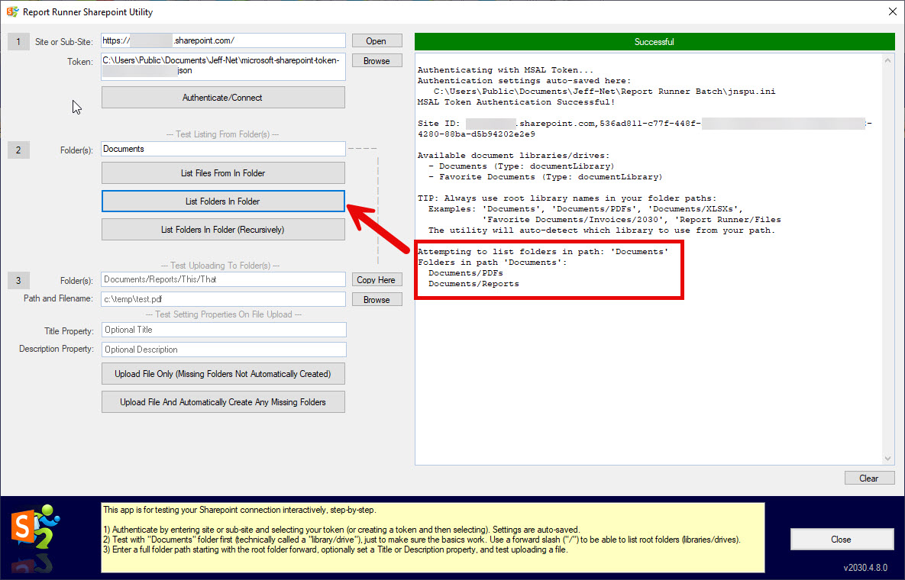Click the Folder(s) field containing Documents
Image resolution: width=905 pixels, height=580 pixels.
click(223, 149)
